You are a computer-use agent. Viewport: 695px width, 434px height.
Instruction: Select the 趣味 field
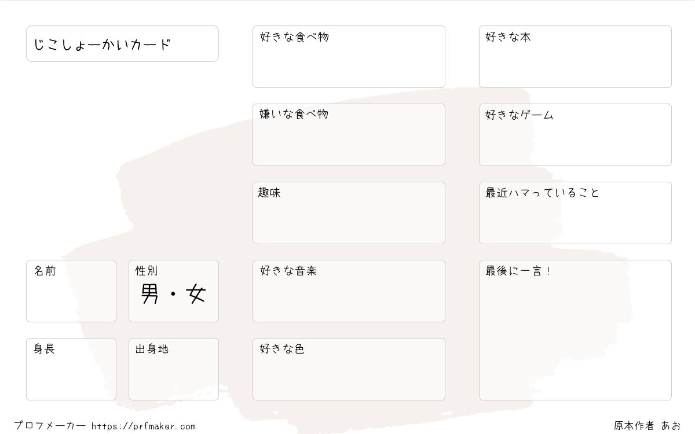[349, 213]
